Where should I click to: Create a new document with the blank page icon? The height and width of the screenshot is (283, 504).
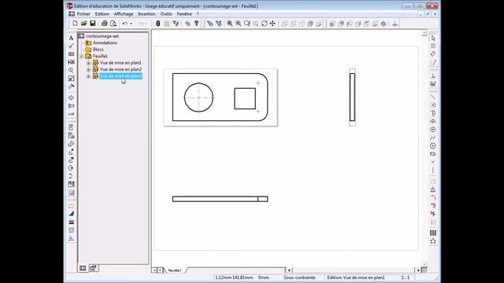point(75,24)
